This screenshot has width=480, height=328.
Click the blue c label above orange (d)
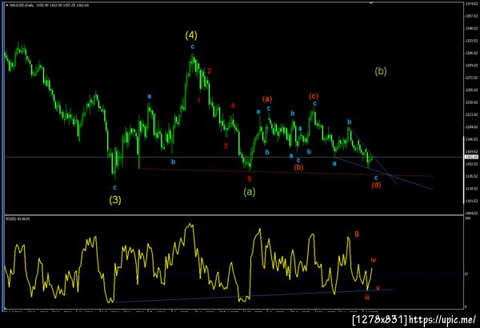pyautogui.click(x=376, y=178)
